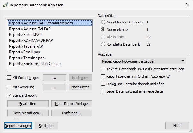Select Reports\Briefumschlag C6.pap entry
Viewport: 193px width, 133px height.
(35, 64)
